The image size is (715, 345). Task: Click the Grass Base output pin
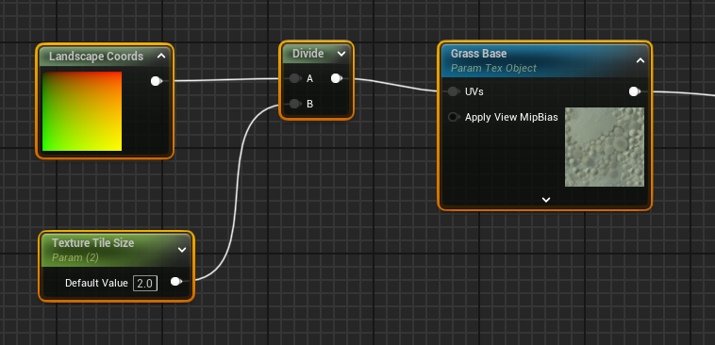pyautogui.click(x=634, y=91)
